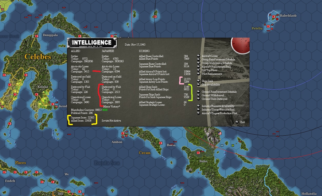The image size is (322, 196).
Task: Click the Babeldaob map label
Action: tap(288, 16)
